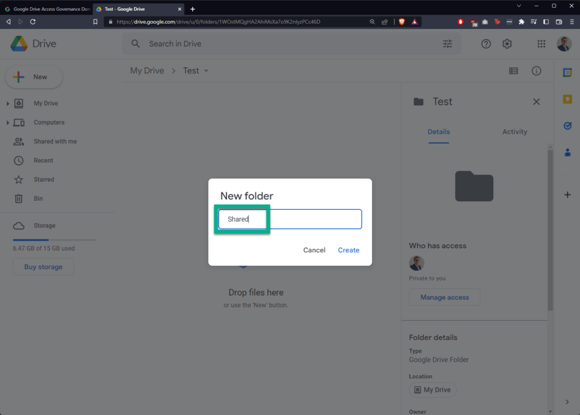
Task: Click Create in New folder dialog
Action: [348, 250]
